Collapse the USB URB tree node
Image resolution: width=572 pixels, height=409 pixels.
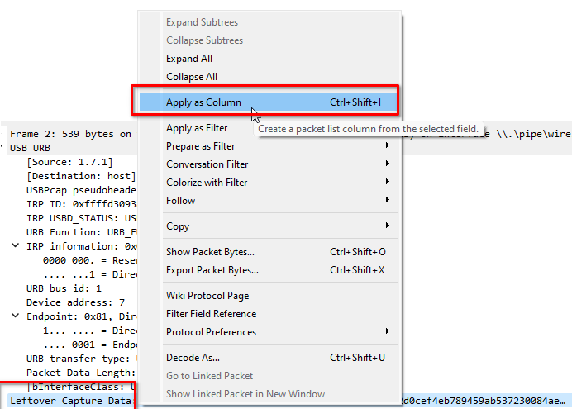pyautogui.click(x=4, y=148)
